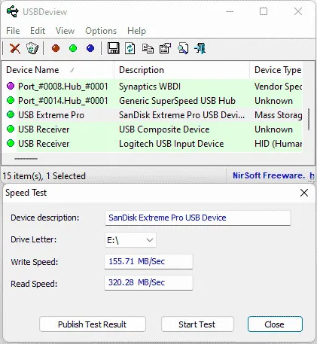The image size is (317, 344).
Task: Click the green status dot for USB Extreme Pro
Action: click(11, 114)
